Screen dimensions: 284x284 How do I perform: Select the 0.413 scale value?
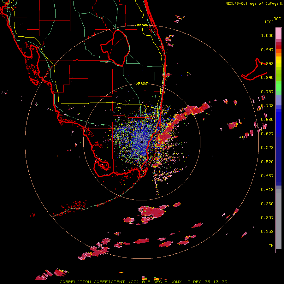267,190
